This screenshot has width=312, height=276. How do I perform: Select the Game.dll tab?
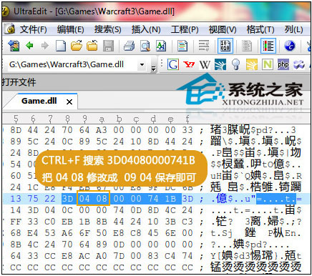click(39, 101)
